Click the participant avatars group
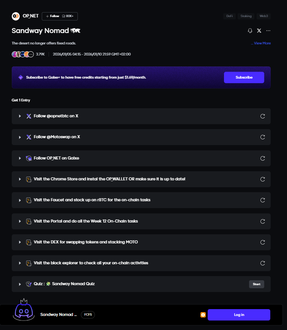Screen dimensions: 287x330 (23, 54)
